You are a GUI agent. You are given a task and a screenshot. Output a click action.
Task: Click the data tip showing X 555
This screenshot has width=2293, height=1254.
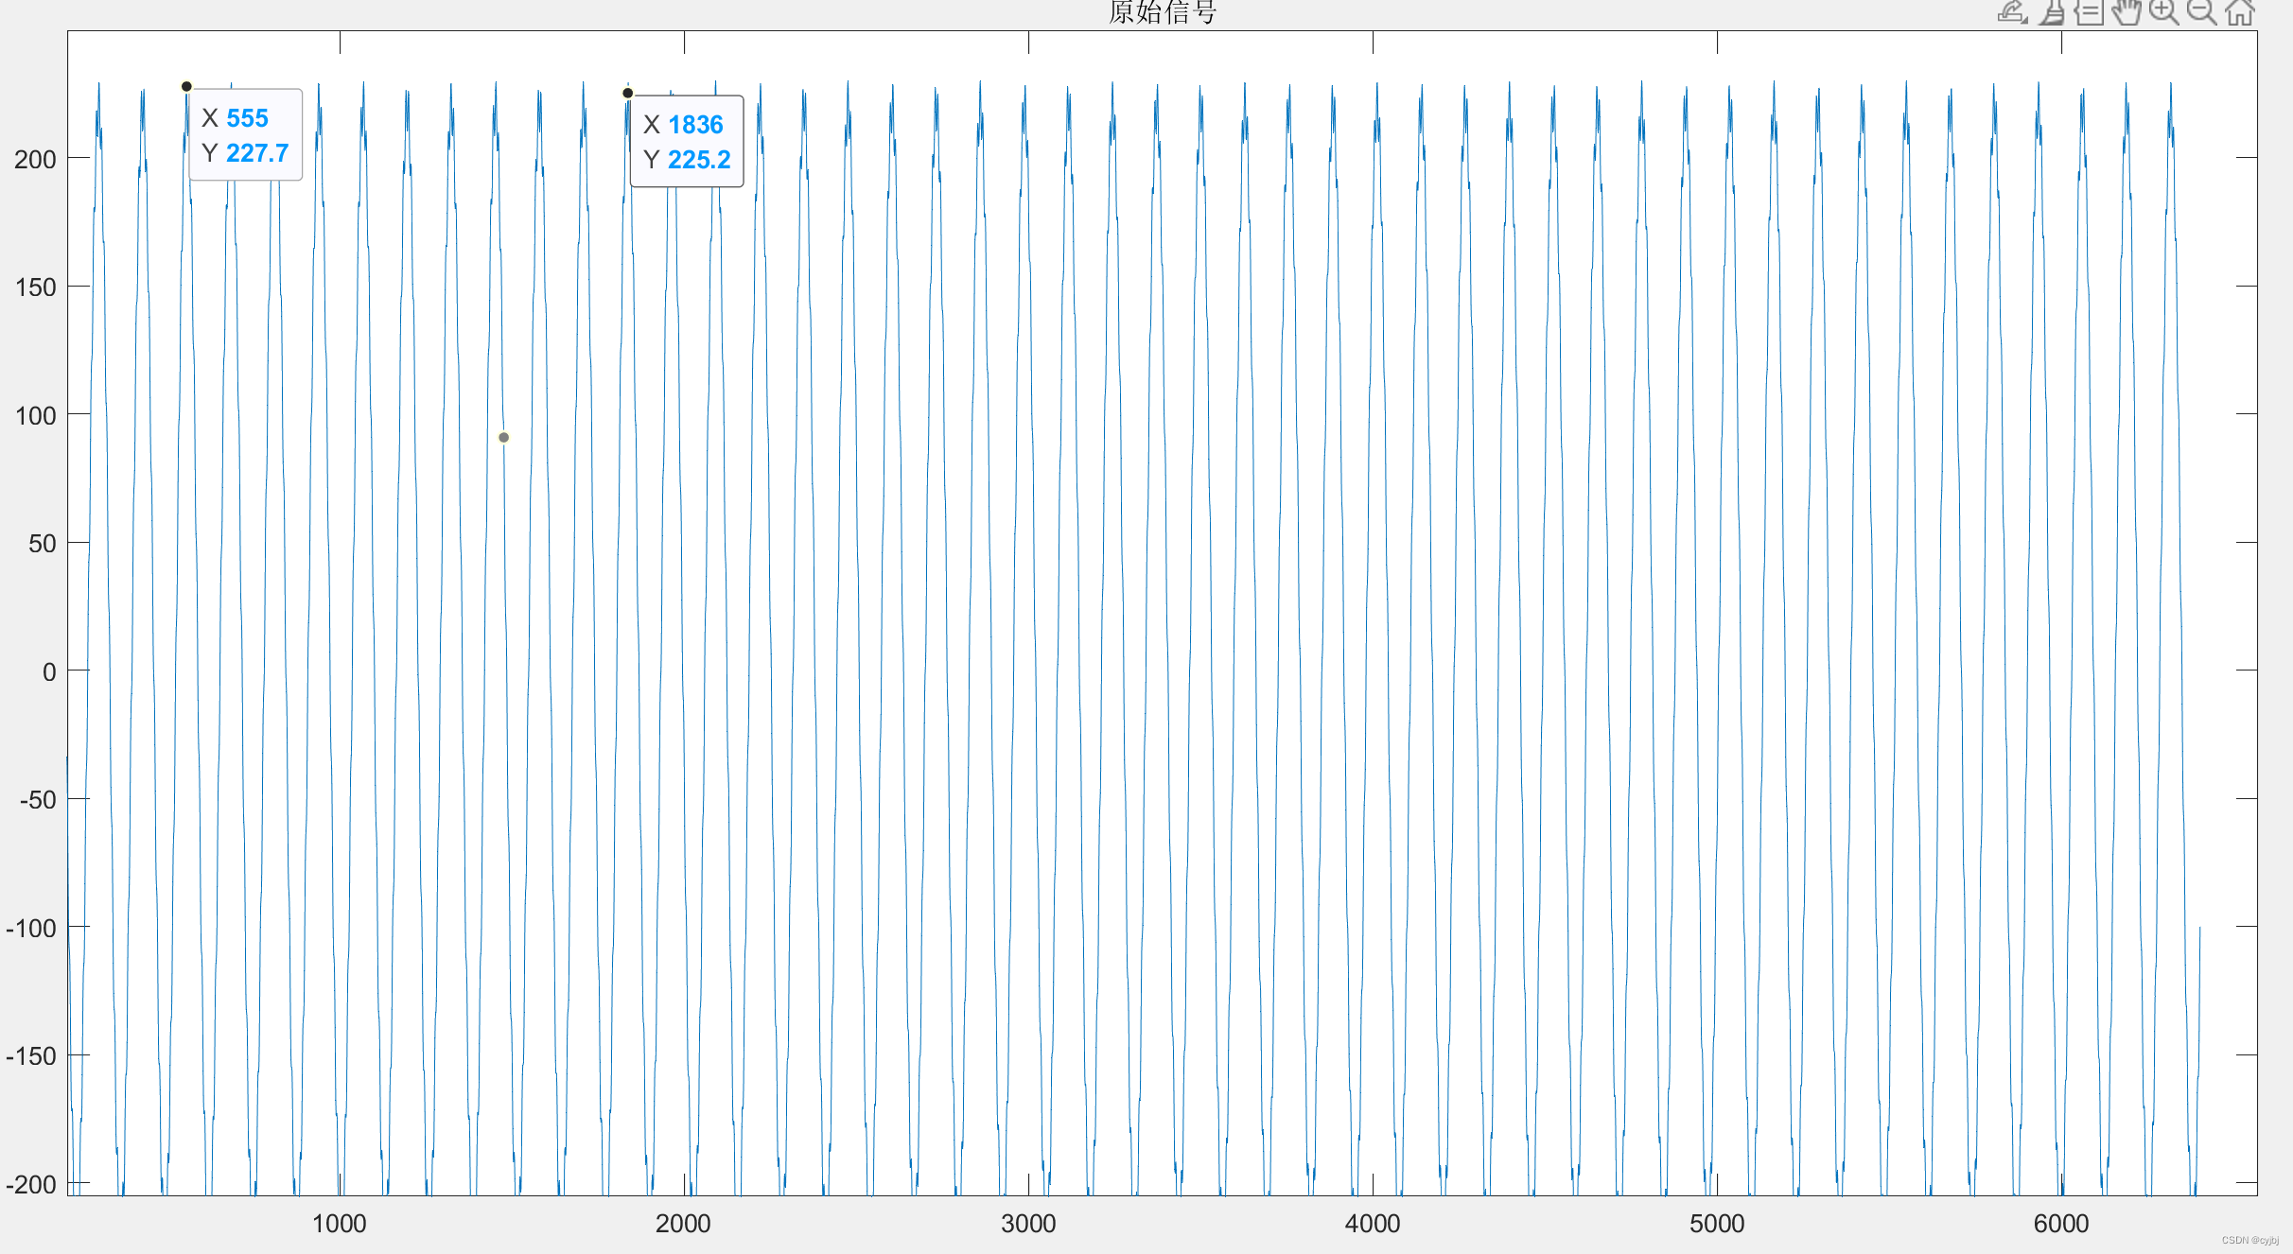(x=246, y=135)
